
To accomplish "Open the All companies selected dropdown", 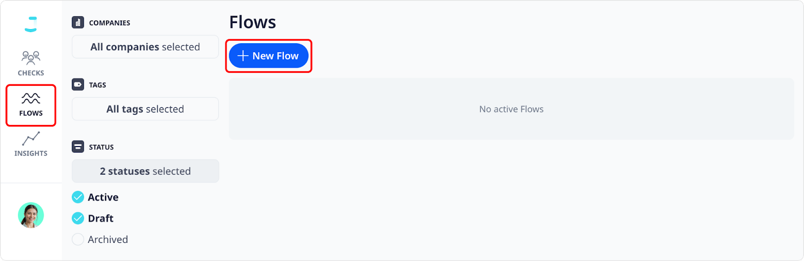I will point(145,47).
